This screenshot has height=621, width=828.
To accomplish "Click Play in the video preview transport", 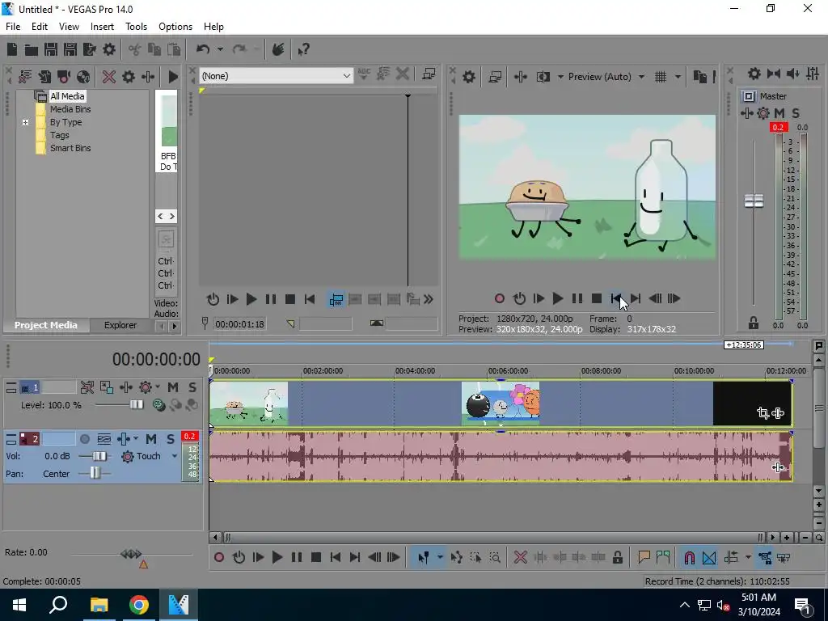I will [x=558, y=299].
